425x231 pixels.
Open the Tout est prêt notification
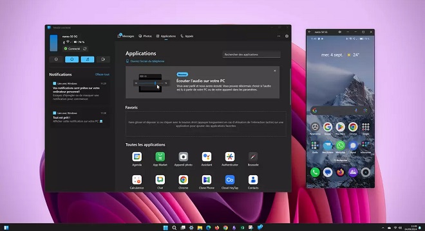coord(79,117)
